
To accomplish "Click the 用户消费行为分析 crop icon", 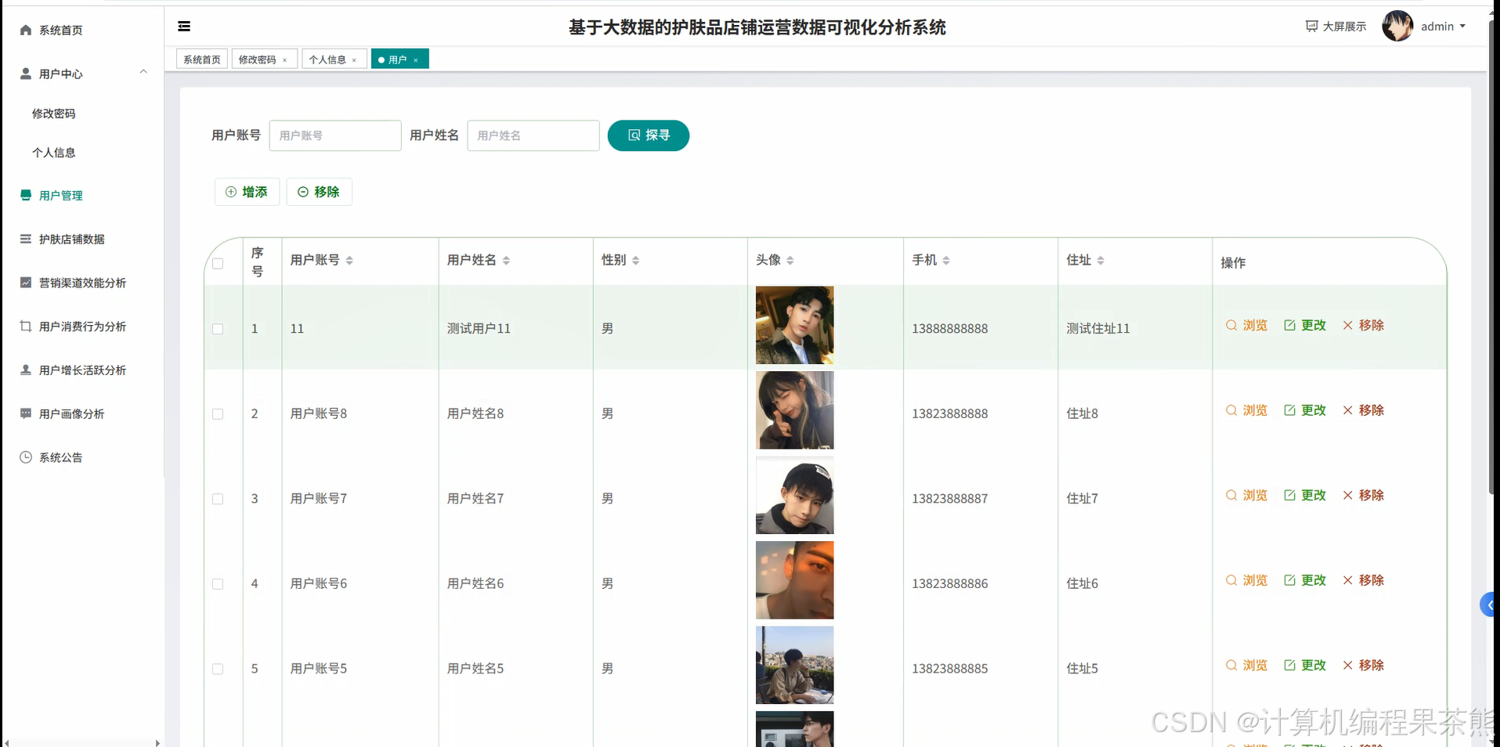I will coord(26,327).
